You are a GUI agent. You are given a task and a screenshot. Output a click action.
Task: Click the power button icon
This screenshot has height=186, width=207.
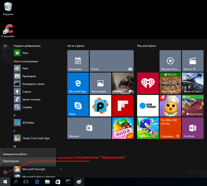(5, 172)
